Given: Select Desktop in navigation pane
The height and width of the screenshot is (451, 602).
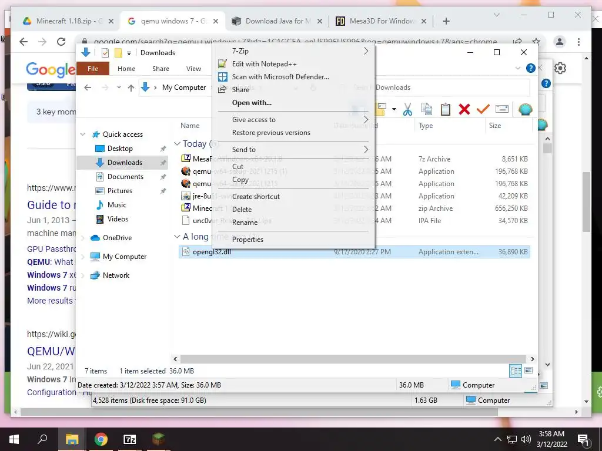Looking at the screenshot, I should click(x=120, y=149).
